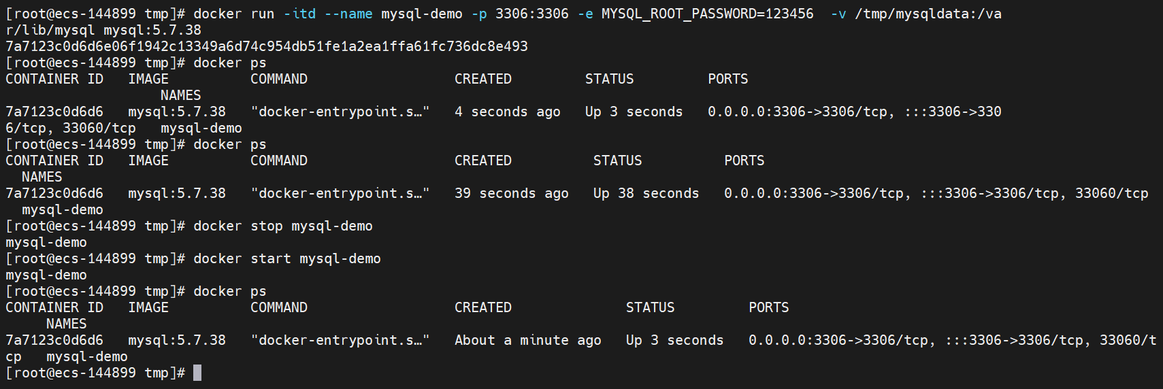Click the MYSQL_ROOT_PASSWORD=123456 environment variable
Screen dimensions: 1163x389
tap(707, 14)
